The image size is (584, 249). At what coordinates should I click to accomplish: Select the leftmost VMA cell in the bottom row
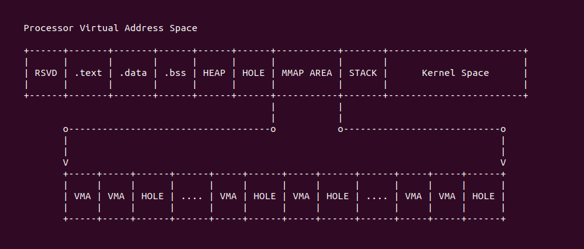coord(82,196)
